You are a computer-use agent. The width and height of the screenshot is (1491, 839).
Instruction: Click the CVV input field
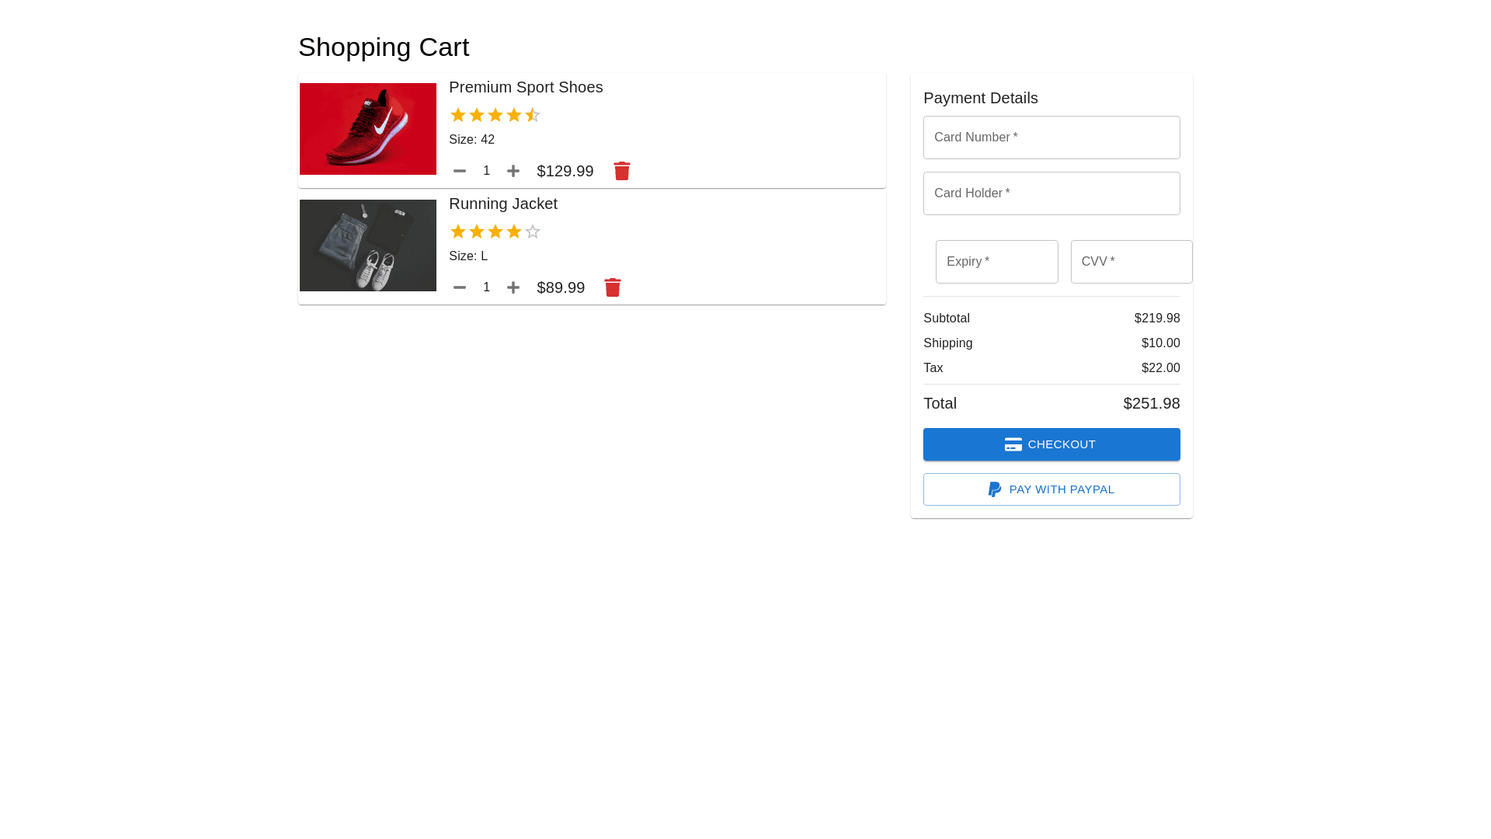point(1131,262)
